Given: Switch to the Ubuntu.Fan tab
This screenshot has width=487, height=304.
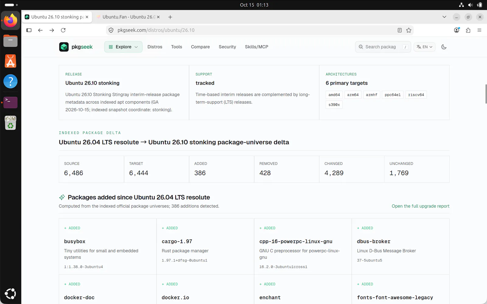Looking at the screenshot, I should (x=128, y=17).
